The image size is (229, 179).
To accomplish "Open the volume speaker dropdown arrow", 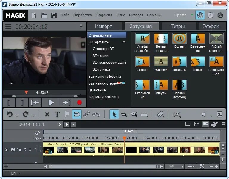I will [211, 116].
